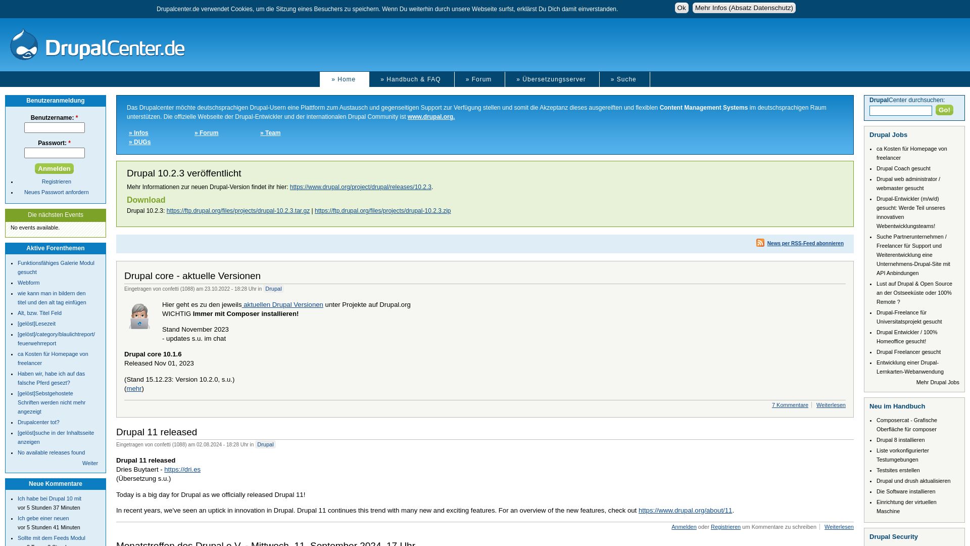Toggle cookie consent with Ok button
The image size is (970, 546).
click(x=681, y=8)
